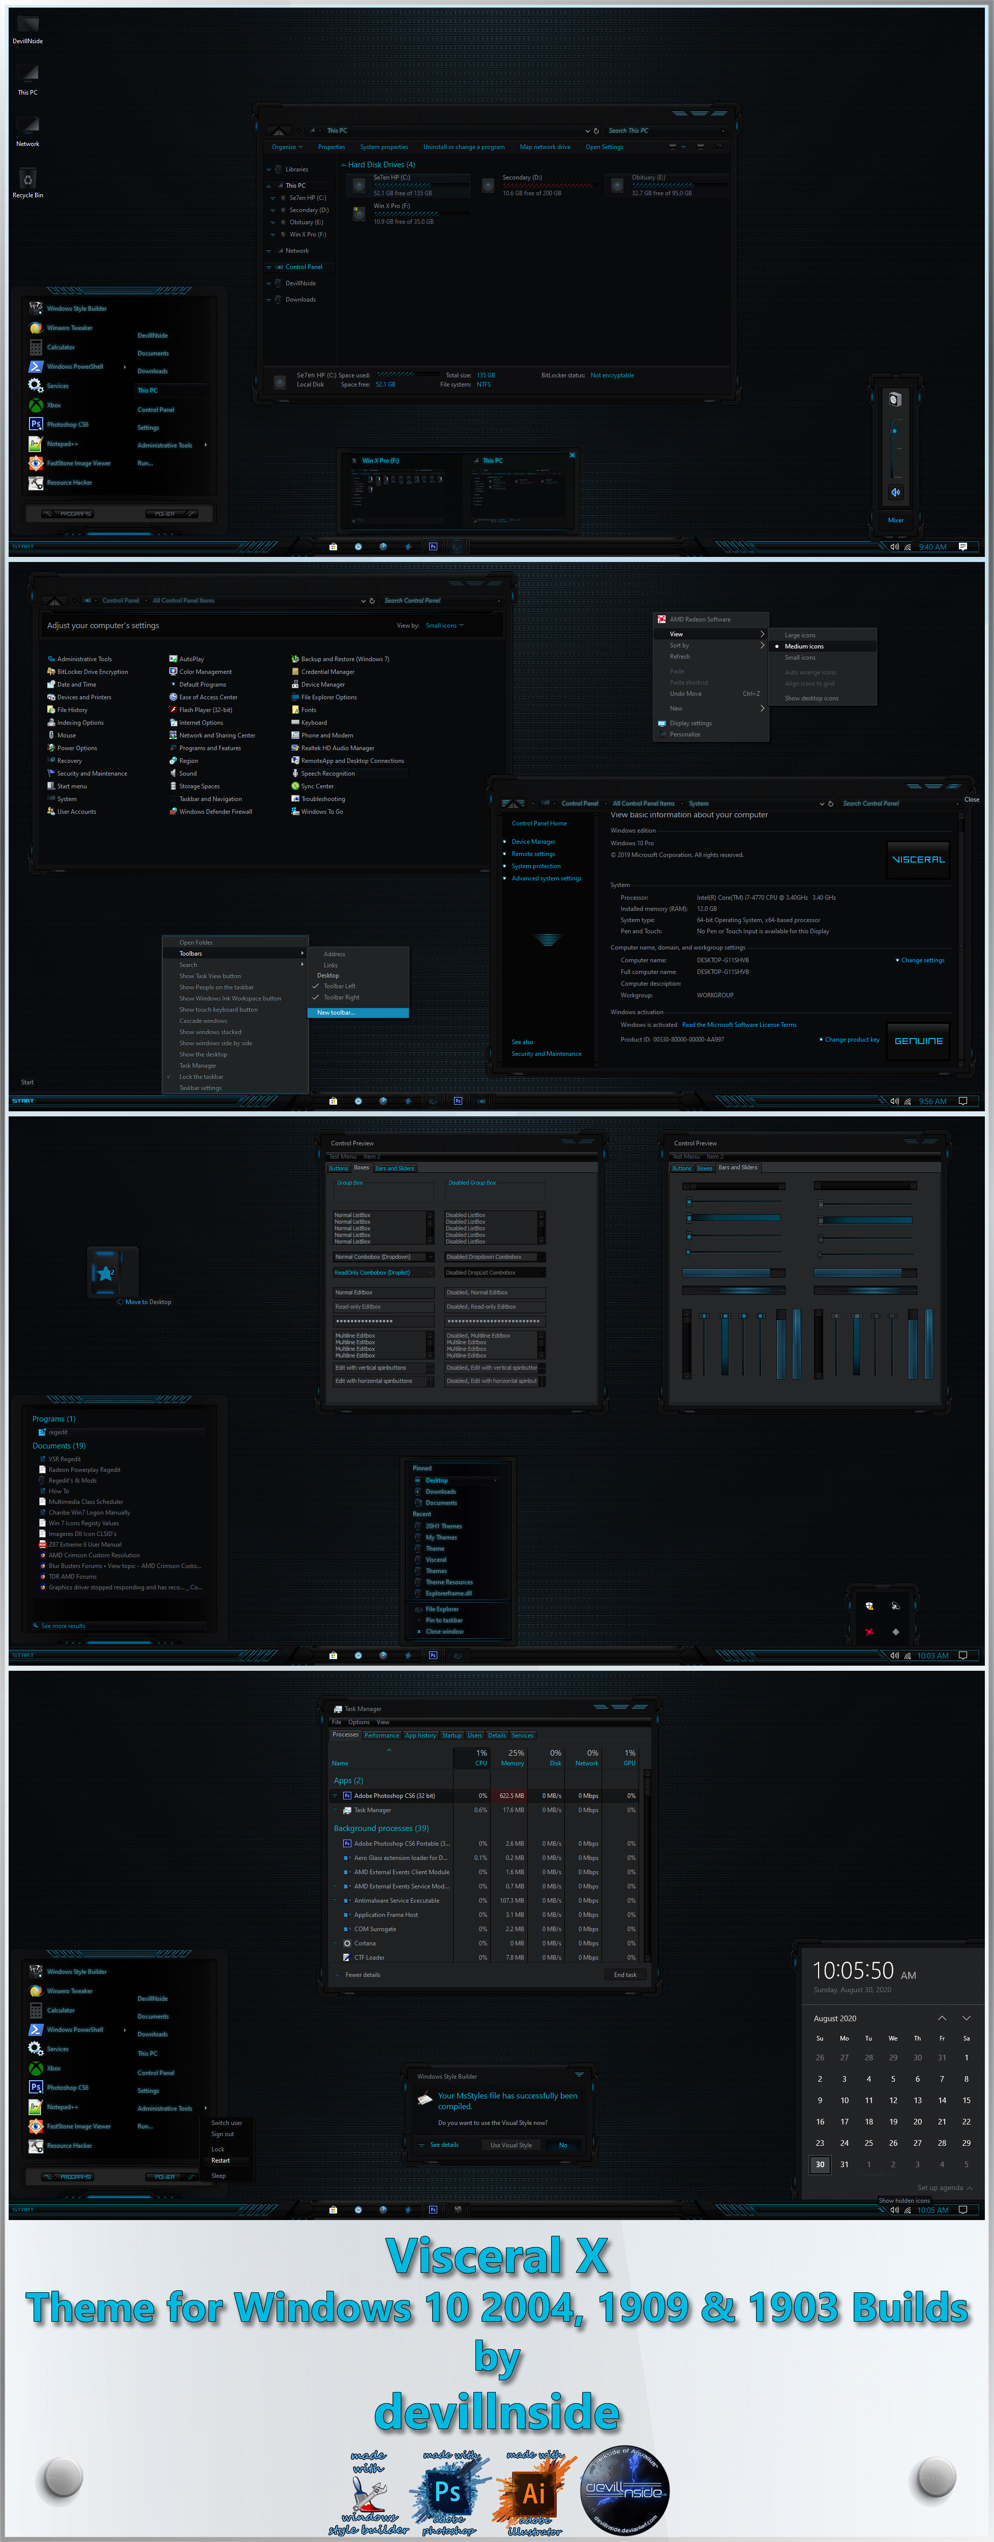Open the Options menu in Task Manager
The width and height of the screenshot is (994, 2542).
(x=359, y=1723)
